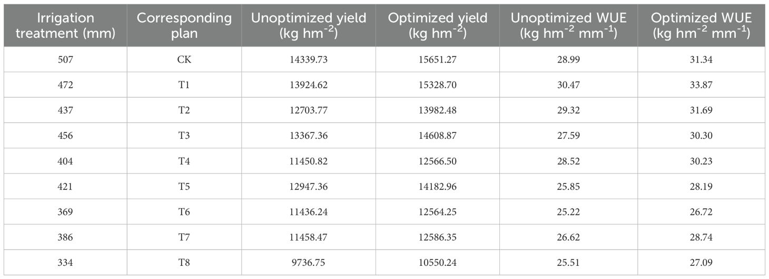Click the T6 plan cell
The height and width of the screenshot is (279, 769).
(184, 212)
